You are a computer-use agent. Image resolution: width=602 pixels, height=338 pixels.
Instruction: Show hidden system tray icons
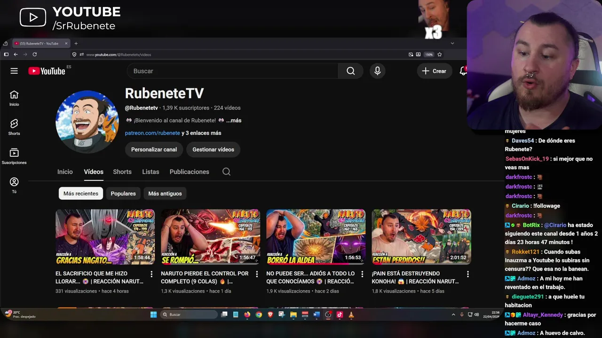453,315
